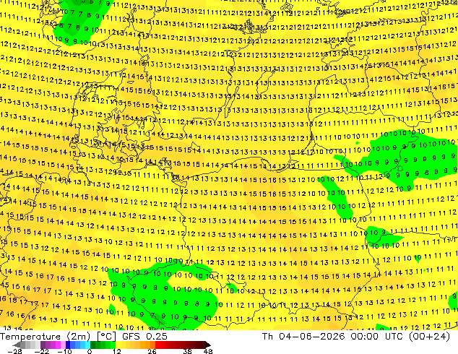Click the 'GFS 0.25' model label
Viewport: 458px width, 354px height.
[x=144, y=337]
